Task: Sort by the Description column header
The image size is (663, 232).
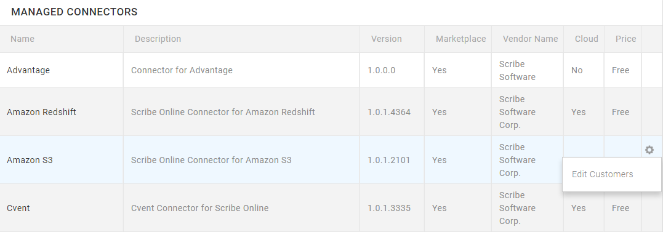Action: tap(158, 39)
